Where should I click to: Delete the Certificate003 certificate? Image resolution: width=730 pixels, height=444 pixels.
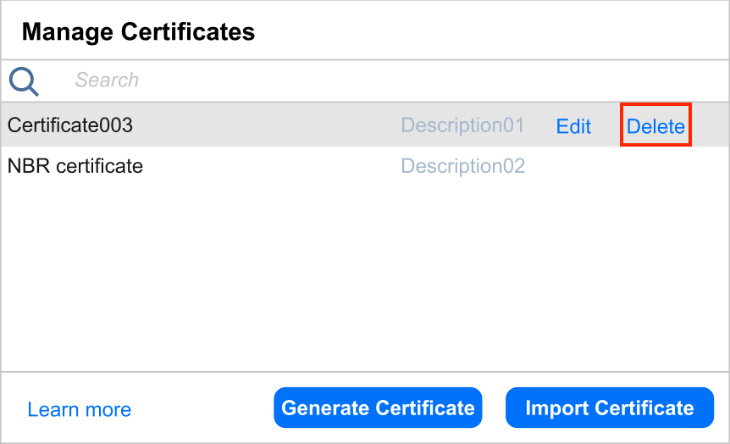click(655, 126)
